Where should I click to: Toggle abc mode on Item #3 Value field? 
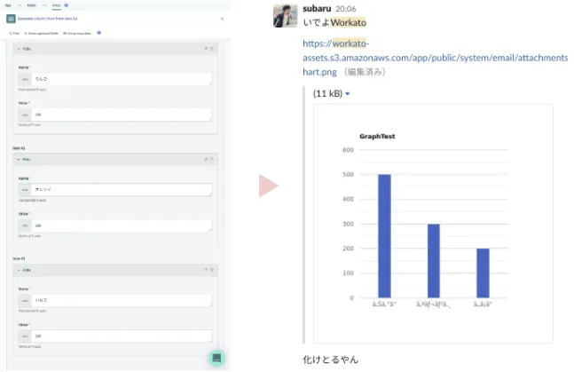pos(25,336)
